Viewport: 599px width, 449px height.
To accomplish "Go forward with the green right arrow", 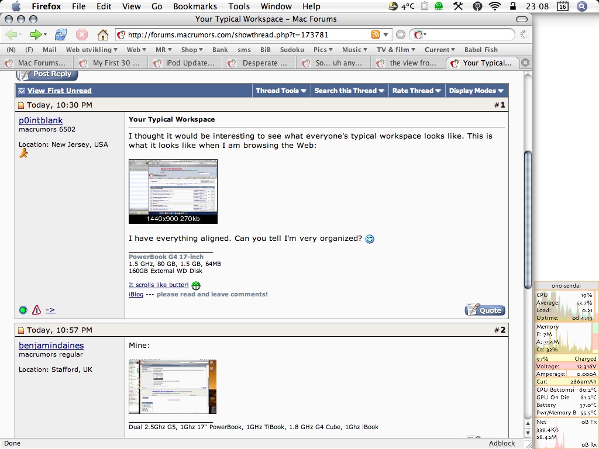I will coord(36,34).
